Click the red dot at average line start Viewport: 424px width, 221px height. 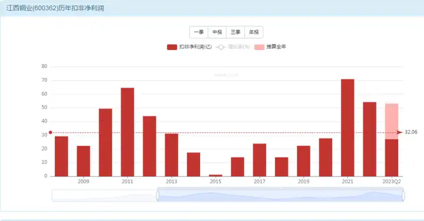(x=50, y=132)
